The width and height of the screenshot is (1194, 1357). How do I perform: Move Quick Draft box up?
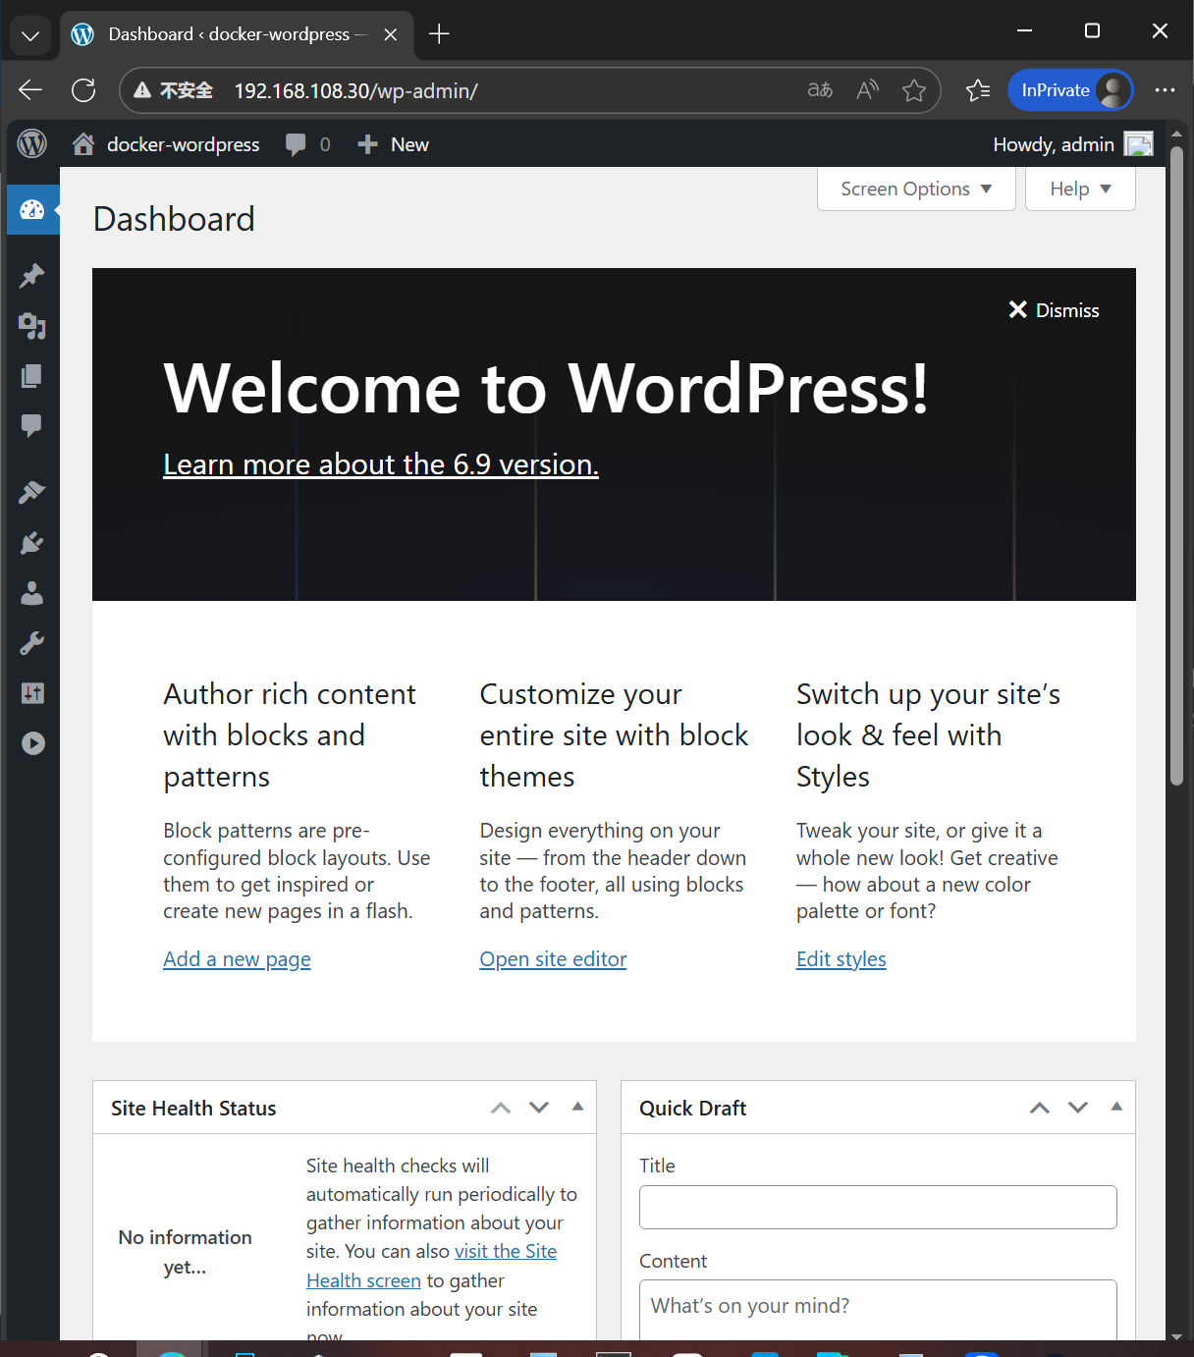pos(1040,1108)
